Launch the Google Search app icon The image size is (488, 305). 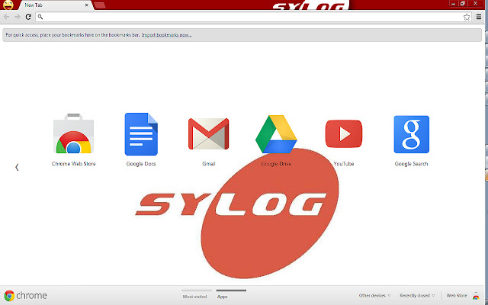point(412,134)
